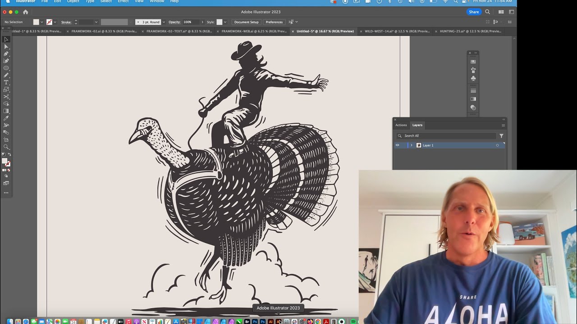
Task: Select the Shape Builder tool
Action: coord(6,103)
